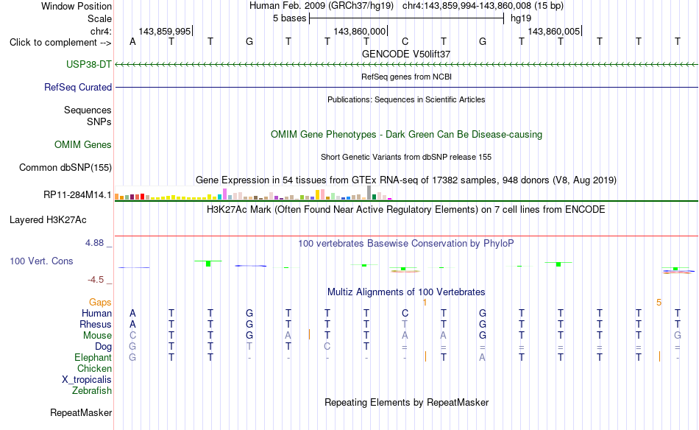Select the 100 Vert. Cons label
Screen dimensions: 699x430
tap(41, 261)
